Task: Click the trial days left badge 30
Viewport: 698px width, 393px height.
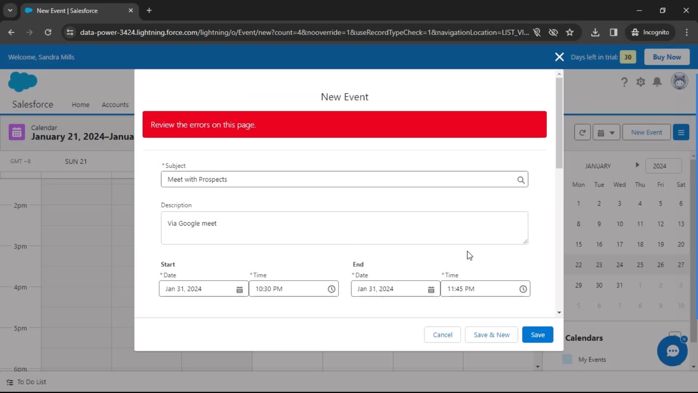Action: (x=628, y=57)
